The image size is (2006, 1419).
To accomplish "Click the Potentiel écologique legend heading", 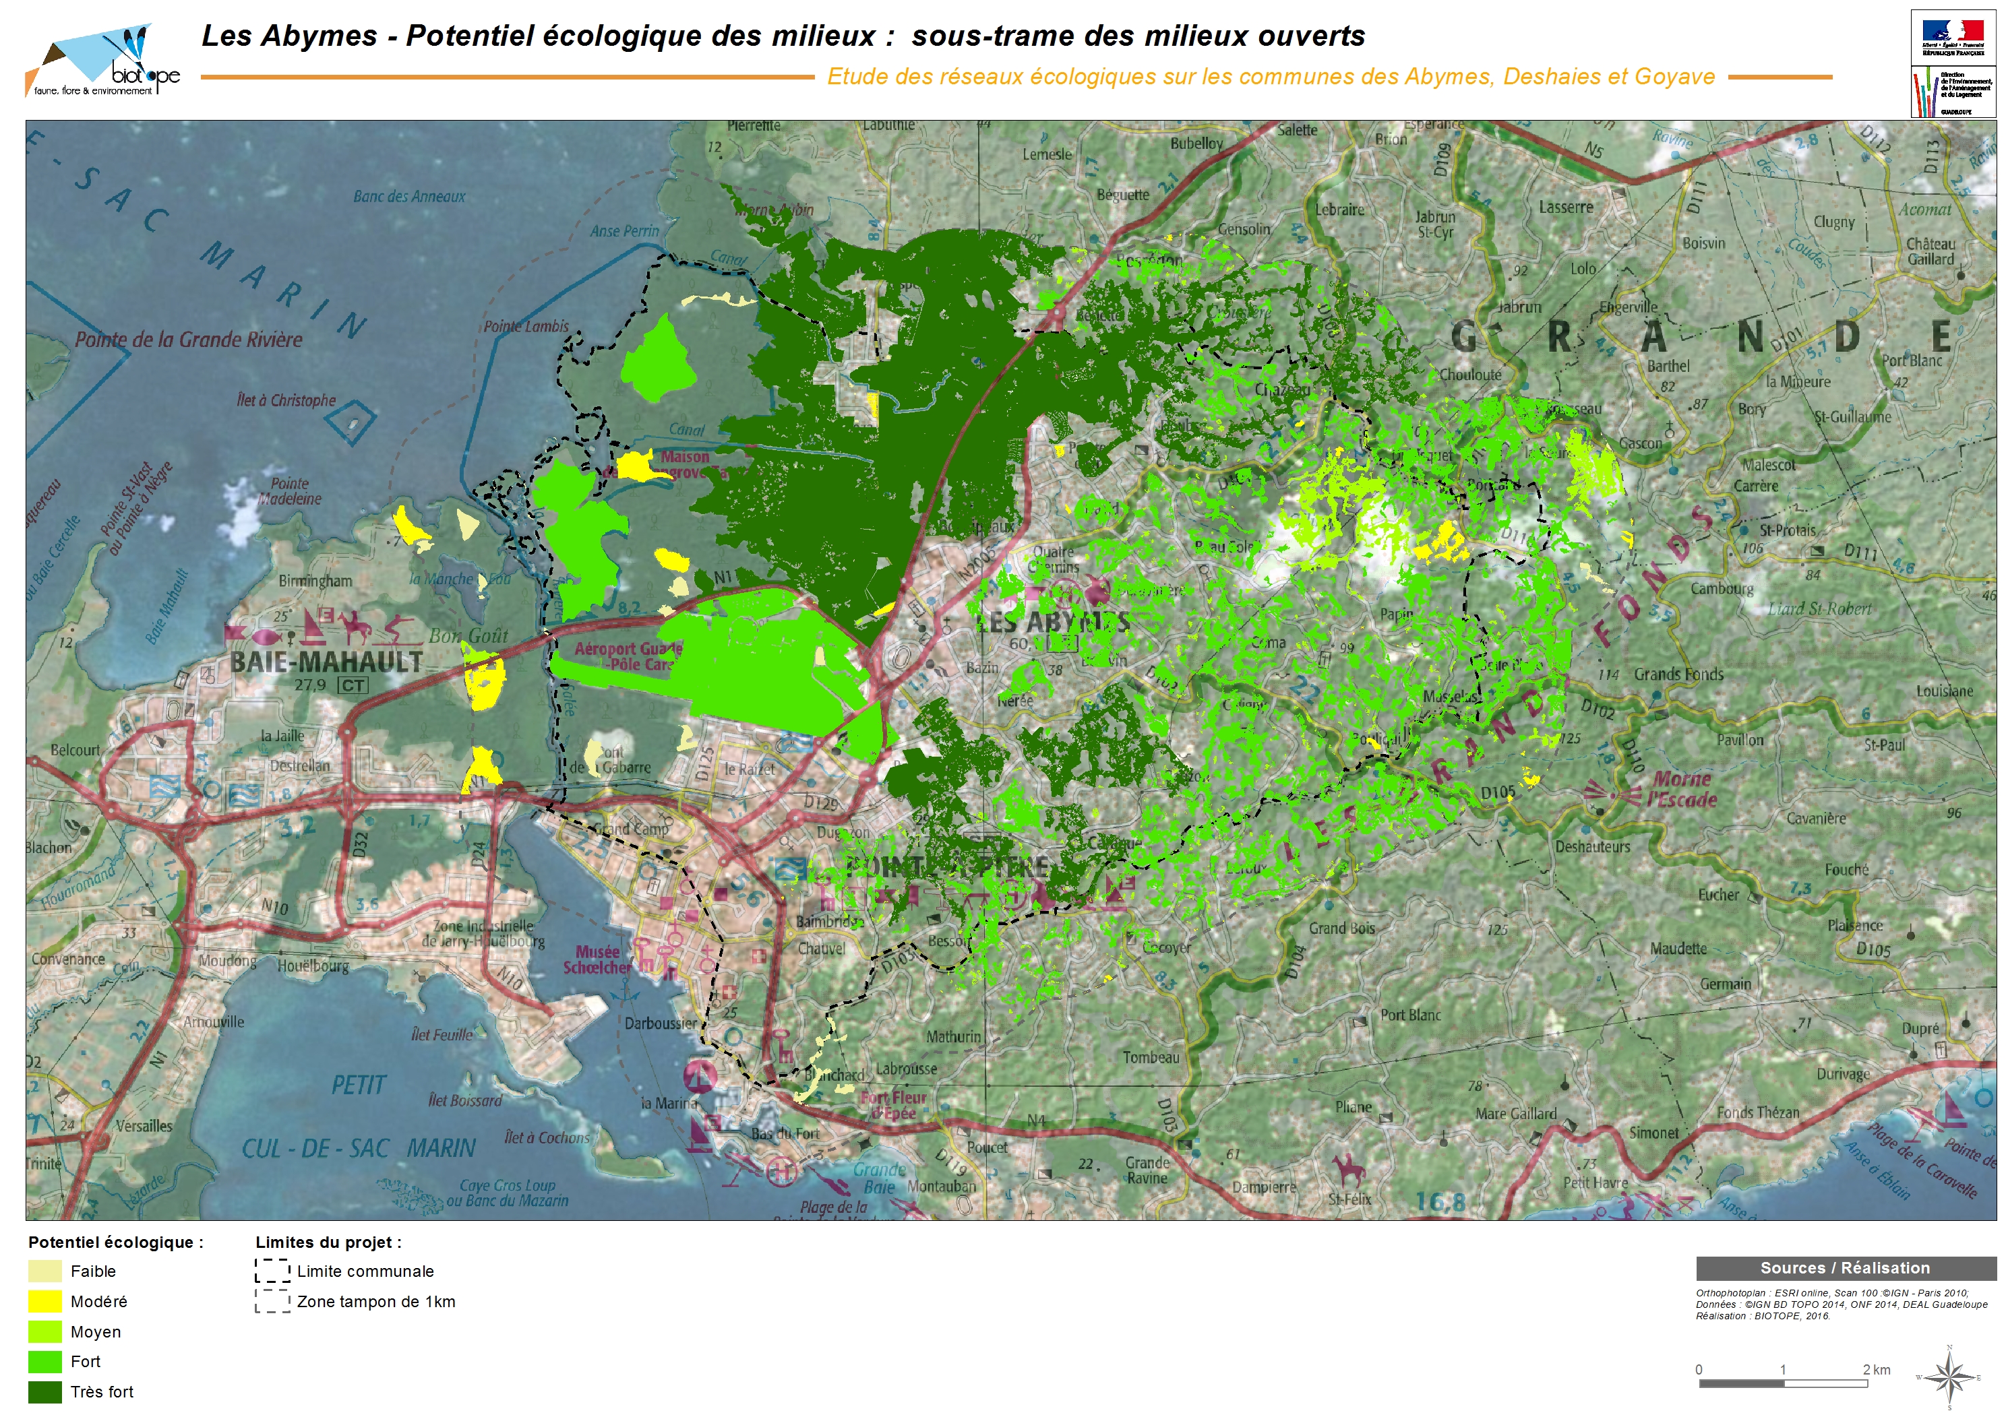I will pos(115,1242).
